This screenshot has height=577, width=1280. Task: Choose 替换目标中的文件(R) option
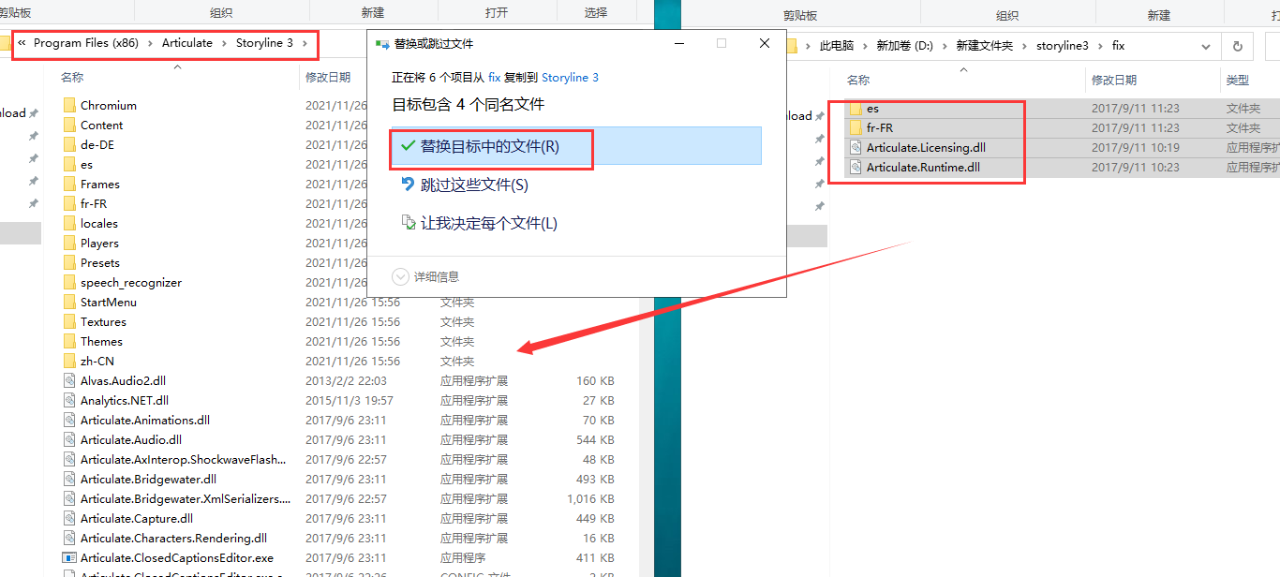575,146
